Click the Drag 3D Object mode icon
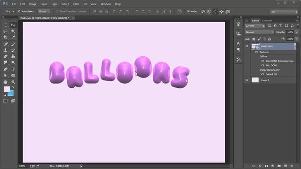 click(215, 12)
